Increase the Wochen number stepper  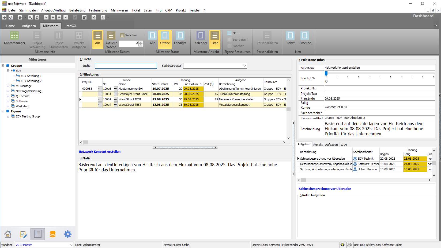[x=141, y=42]
